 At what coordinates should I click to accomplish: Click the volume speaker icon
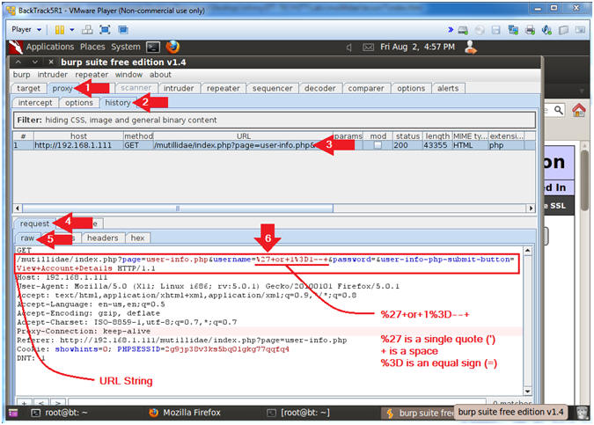[348, 48]
